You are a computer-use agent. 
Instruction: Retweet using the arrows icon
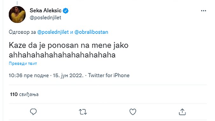(x=83, y=112)
